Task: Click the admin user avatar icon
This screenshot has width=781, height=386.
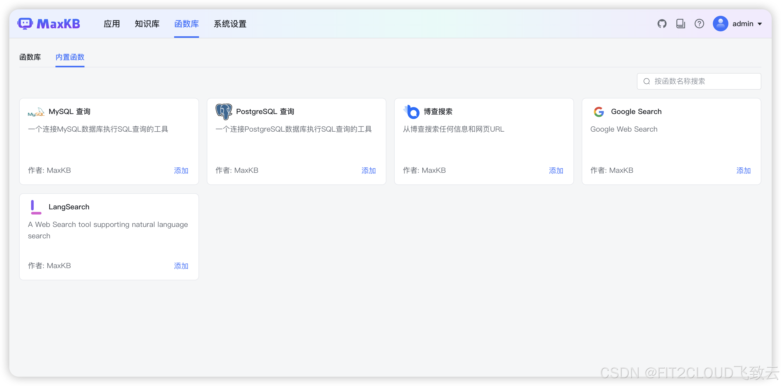Action: (720, 24)
